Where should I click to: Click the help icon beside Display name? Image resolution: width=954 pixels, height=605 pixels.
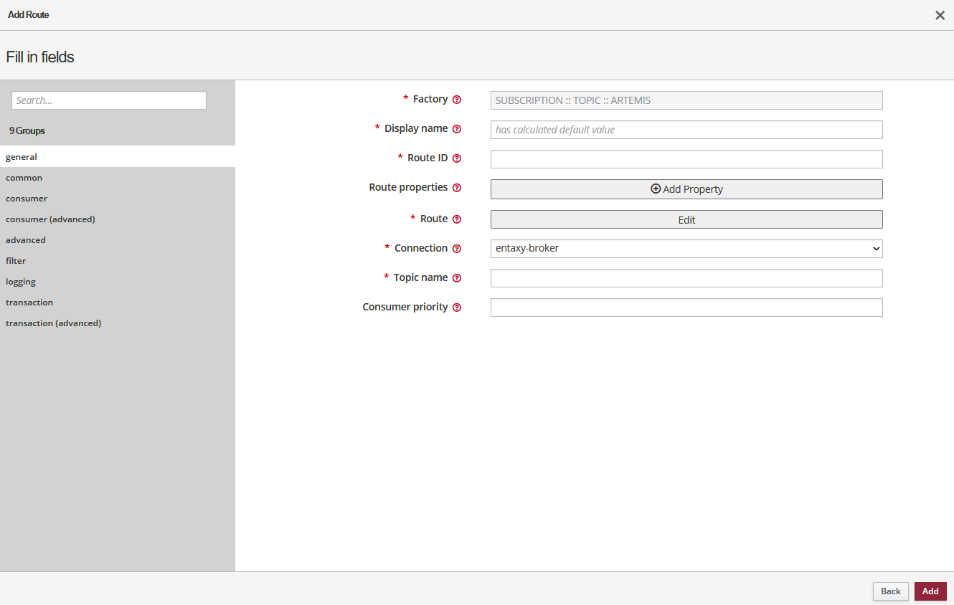coord(457,129)
